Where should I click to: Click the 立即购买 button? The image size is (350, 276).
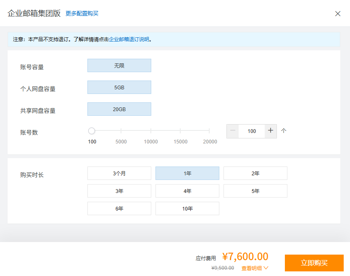(314, 263)
